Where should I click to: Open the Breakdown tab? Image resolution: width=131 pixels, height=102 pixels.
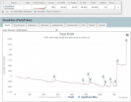coord(33,25)
